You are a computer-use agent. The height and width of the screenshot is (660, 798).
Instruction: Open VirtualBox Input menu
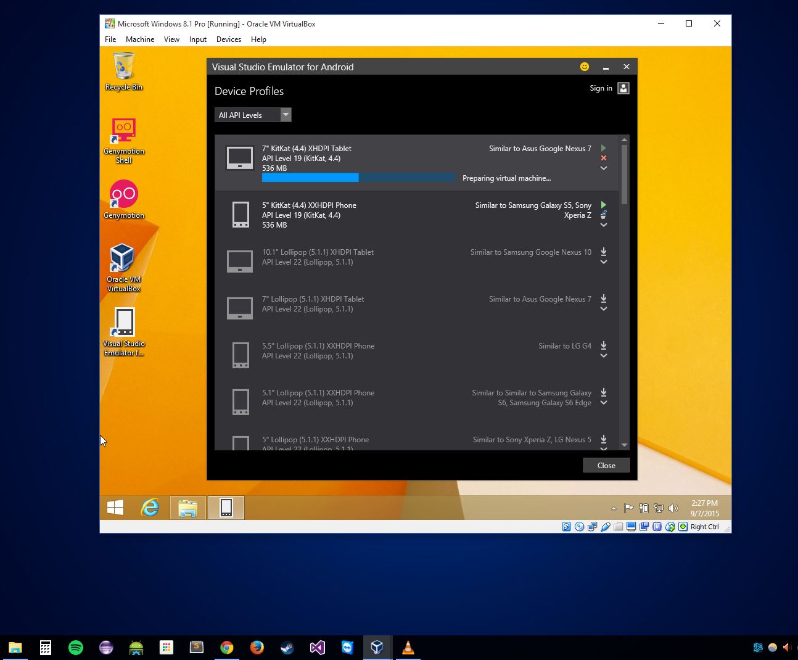point(198,39)
